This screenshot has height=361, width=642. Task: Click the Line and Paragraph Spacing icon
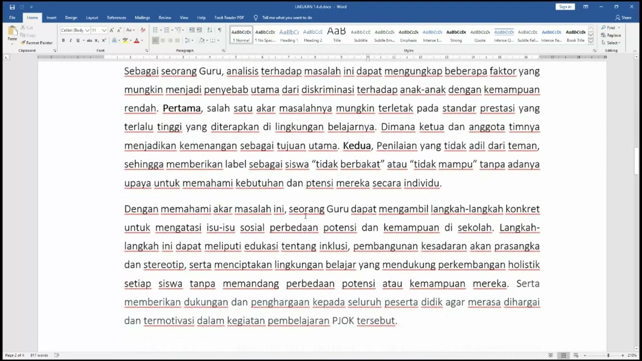[x=188, y=40]
